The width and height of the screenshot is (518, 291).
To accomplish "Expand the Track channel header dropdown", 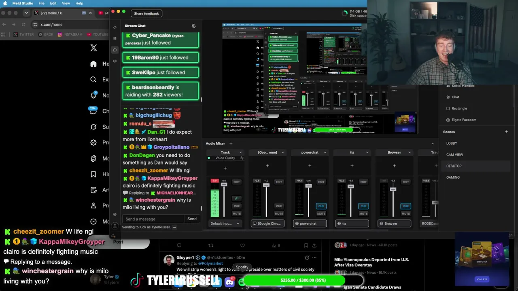I will tap(240, 153).
